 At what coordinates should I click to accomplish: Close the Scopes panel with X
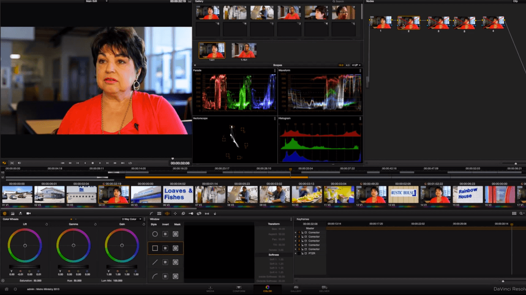tap(195, 65)
